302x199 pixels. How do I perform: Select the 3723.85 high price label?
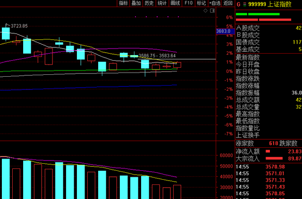click(17, 26)
